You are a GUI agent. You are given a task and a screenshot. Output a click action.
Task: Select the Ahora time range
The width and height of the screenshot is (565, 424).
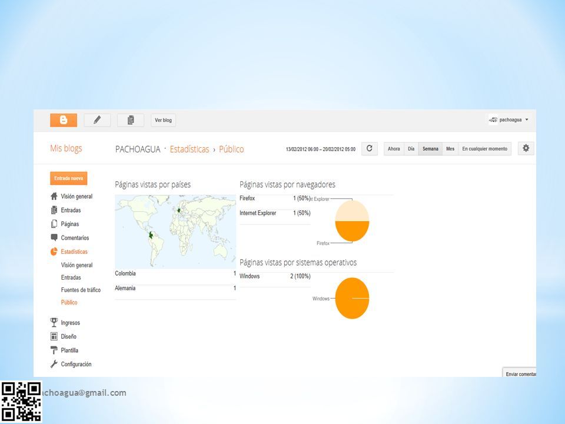click(394, 148)
